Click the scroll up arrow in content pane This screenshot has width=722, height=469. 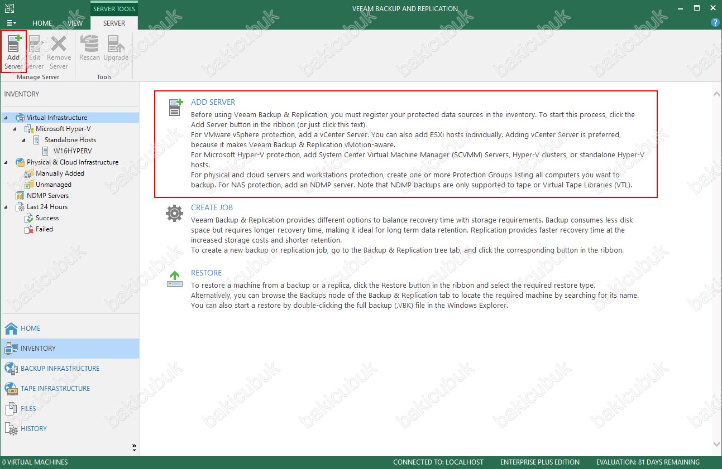click(717, 95)
